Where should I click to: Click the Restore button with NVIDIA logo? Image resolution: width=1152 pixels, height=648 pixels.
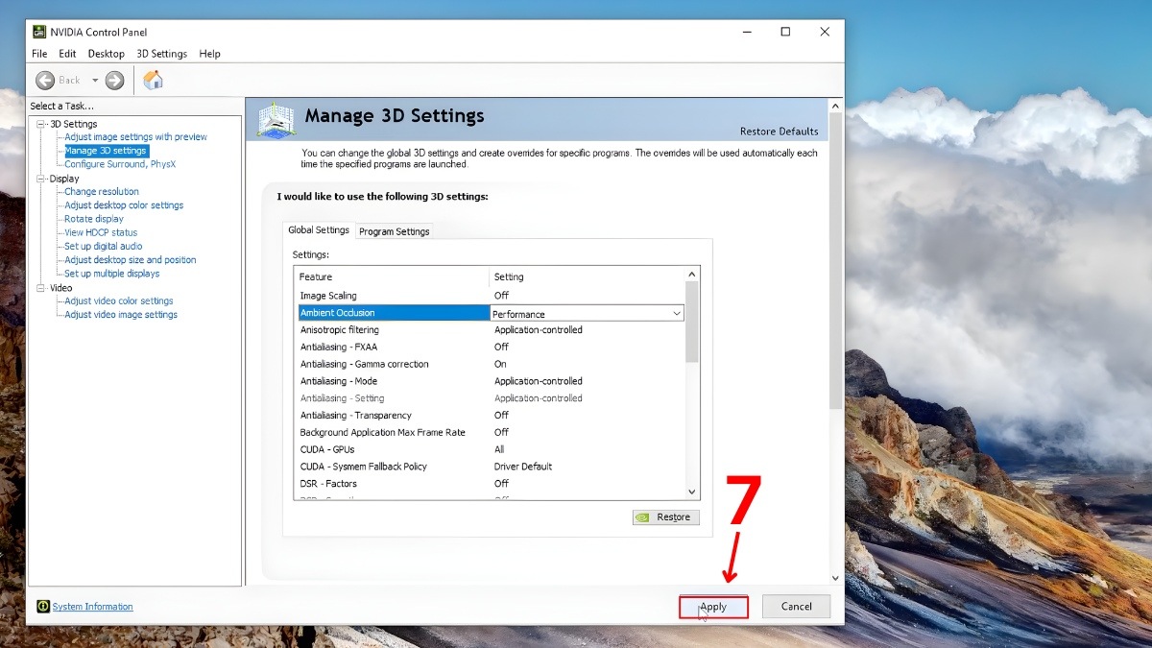(666, 517)
